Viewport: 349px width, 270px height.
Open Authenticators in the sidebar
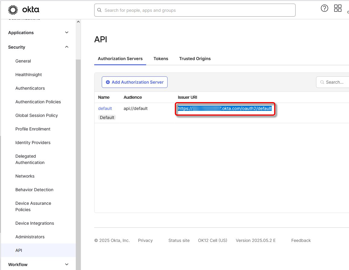click(30, 88)
